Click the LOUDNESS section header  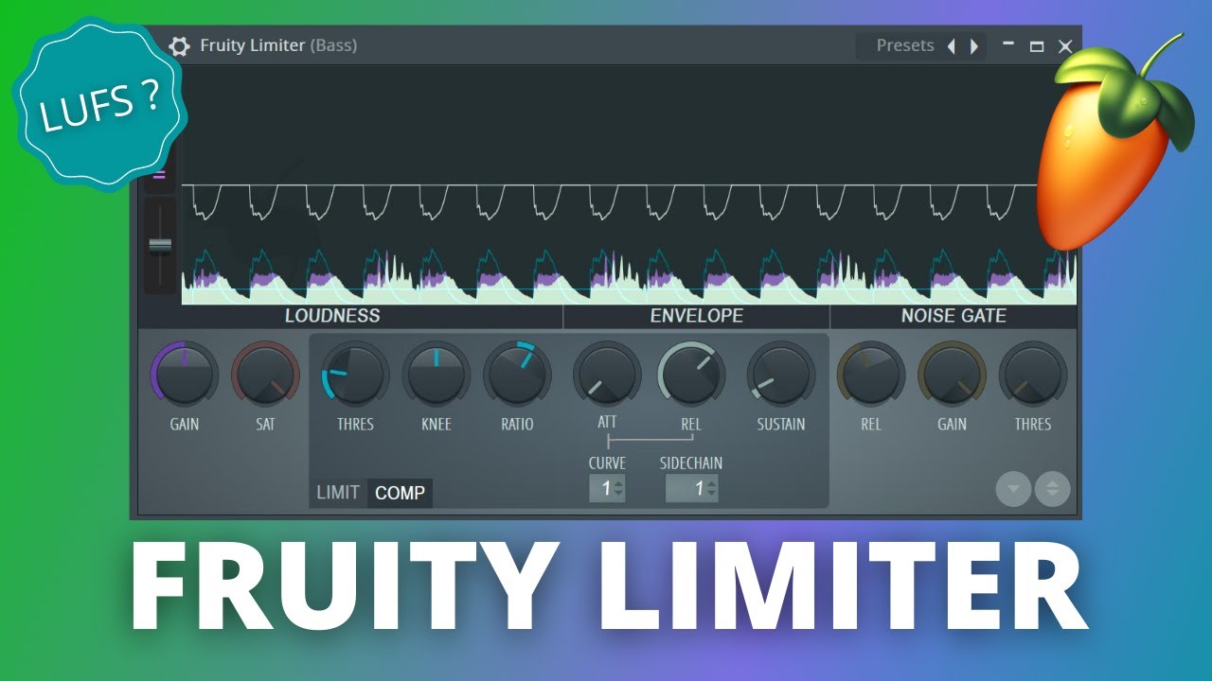pyautogui.click(x=332, y=316)
